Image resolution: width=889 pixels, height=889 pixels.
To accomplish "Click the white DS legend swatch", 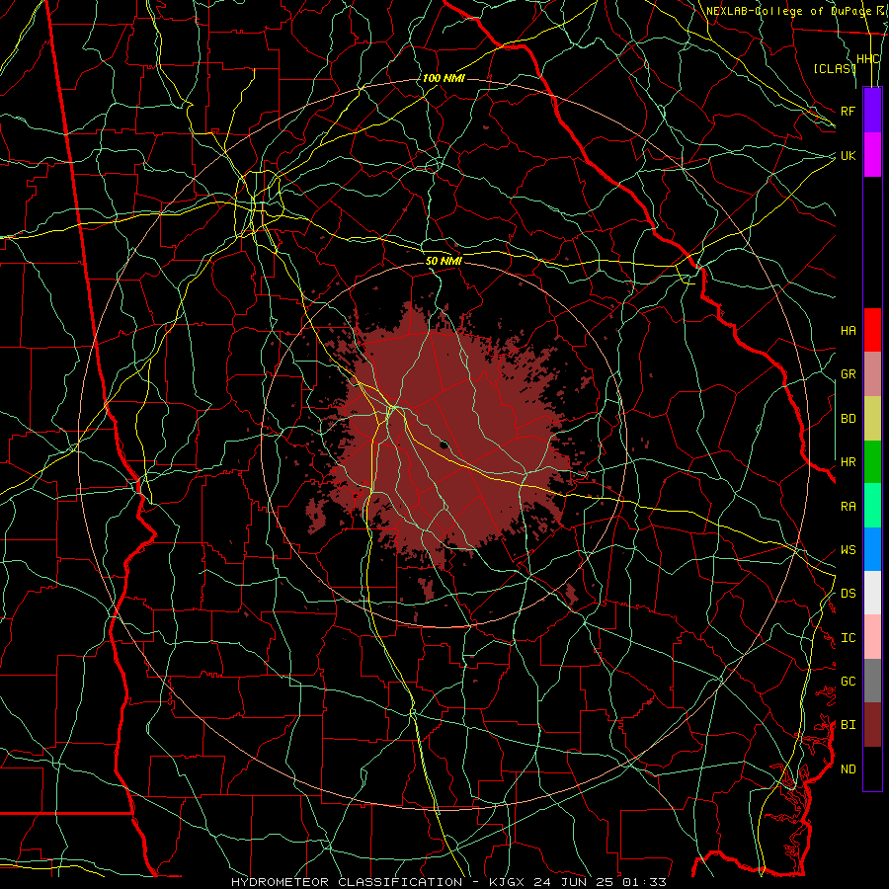I will pos(872,593).
